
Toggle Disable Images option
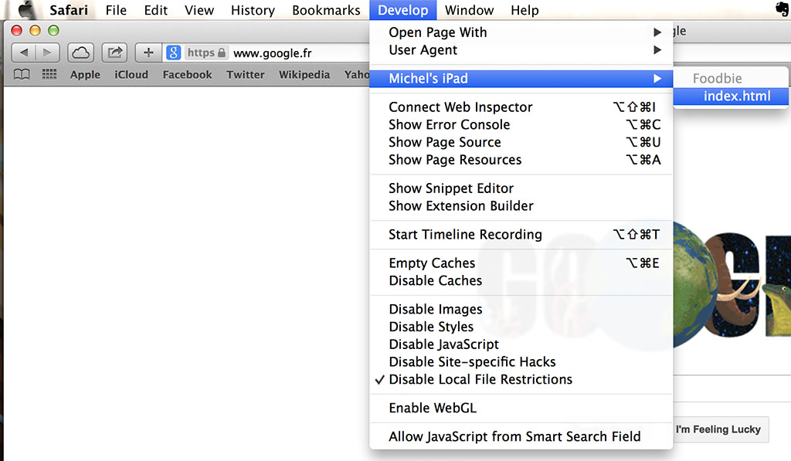pos(435,309)
